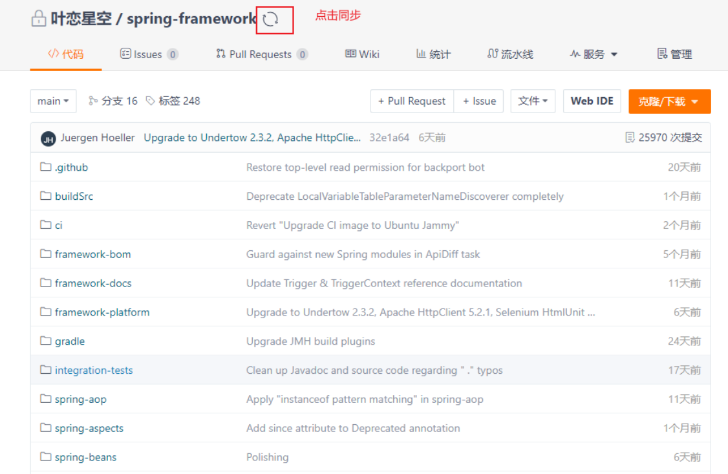728x474 pixels.
Task: Open the buildSrc folder
Action: 74,197
